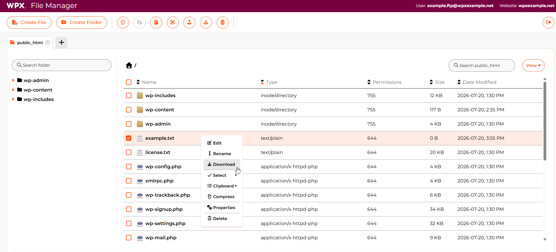The height and width of the screenshot is (252, 556).
Task: Click the example.txt text file icon
Action: (x=140, y=138)
